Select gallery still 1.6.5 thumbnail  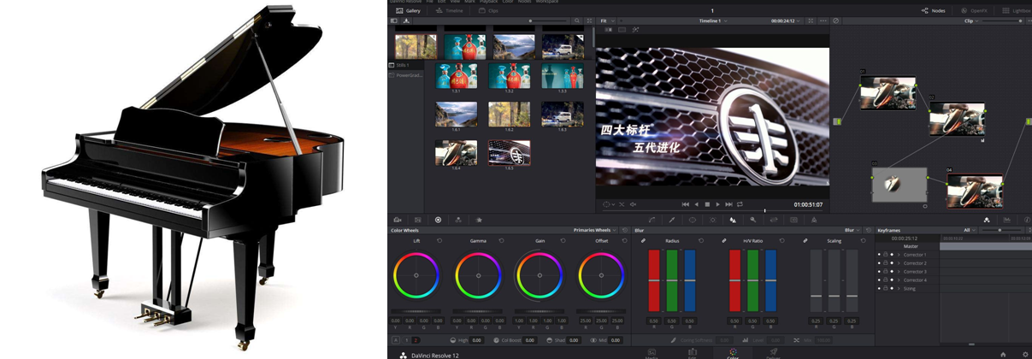(509, 153)
